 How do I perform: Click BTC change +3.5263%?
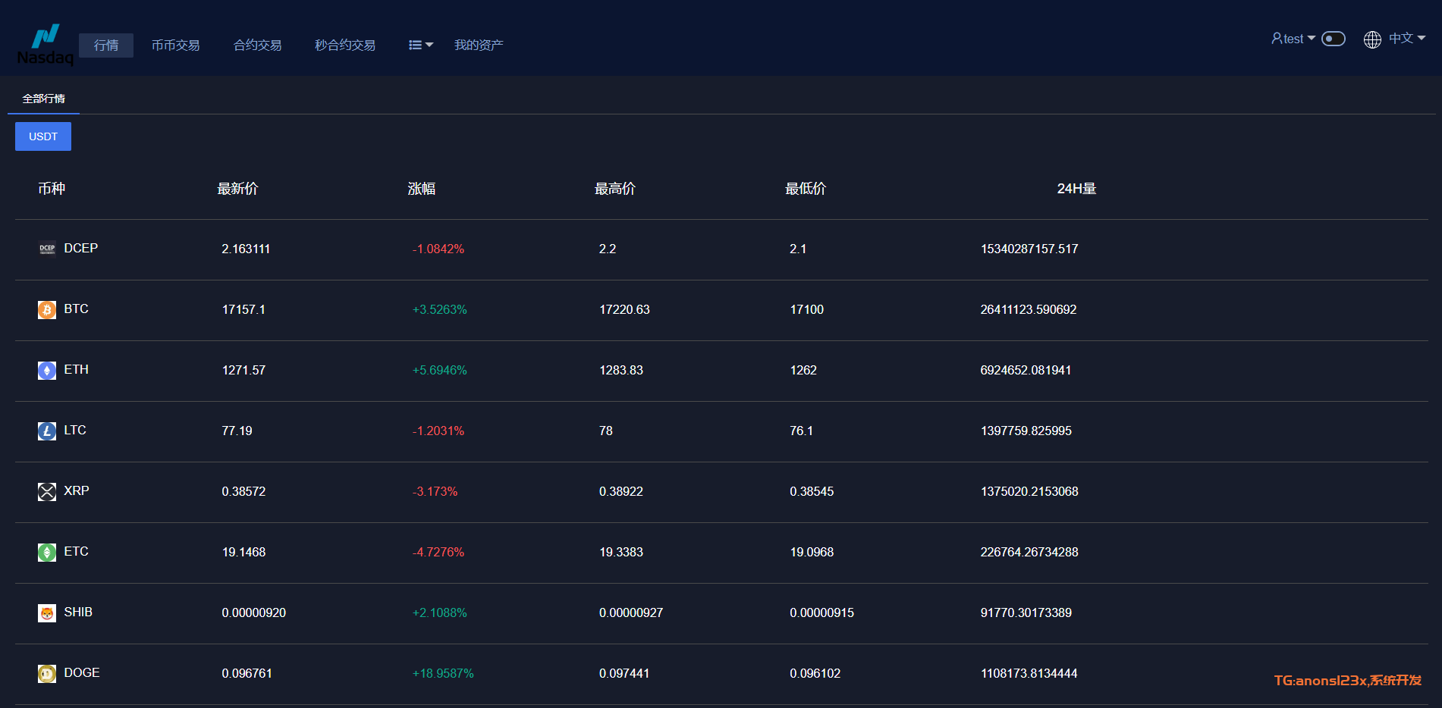pos(440,309)
